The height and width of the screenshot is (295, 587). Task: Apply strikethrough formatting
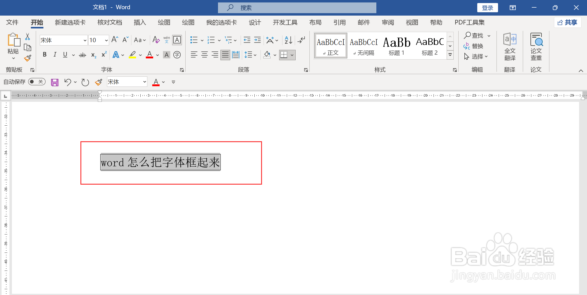coord(83,55)
